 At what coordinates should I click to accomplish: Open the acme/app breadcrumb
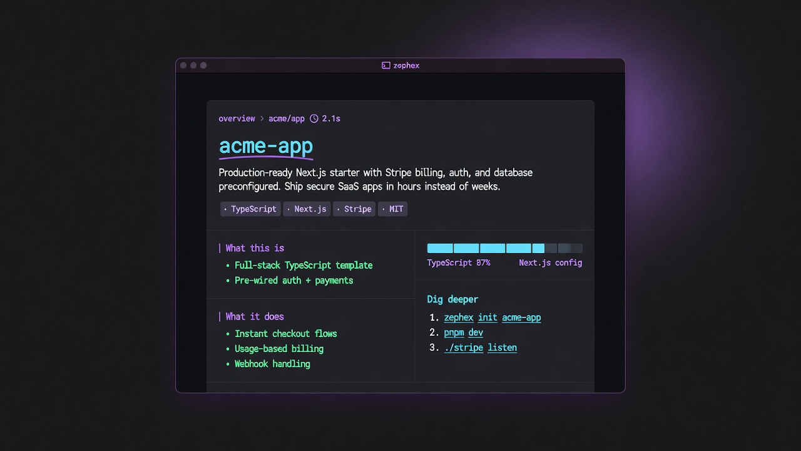[x=287, y=118]
